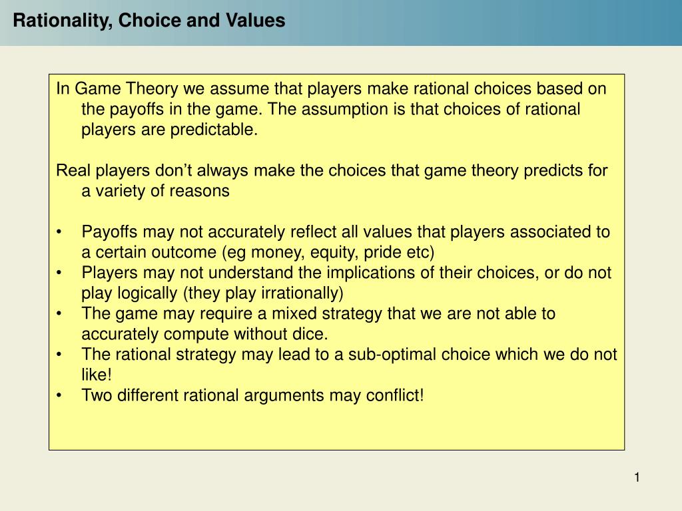
Task: Click the bullet beside 'The rational strategy'
Action: (59, 355)
